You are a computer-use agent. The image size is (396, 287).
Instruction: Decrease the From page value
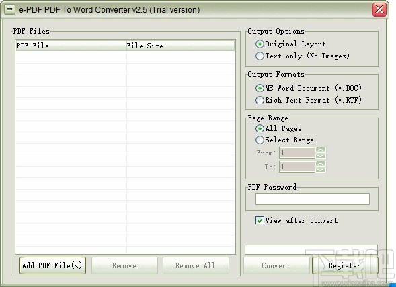click(x=321, y=156)
